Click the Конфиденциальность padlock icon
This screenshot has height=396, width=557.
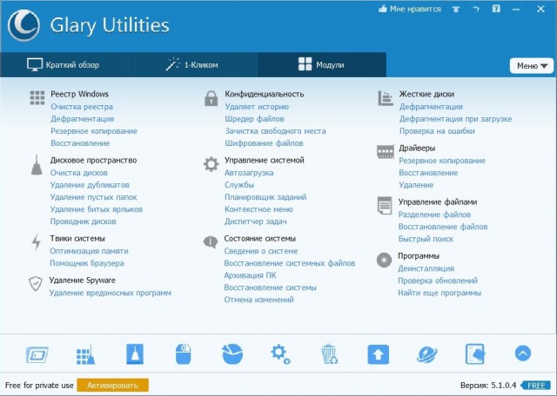coord(211,98)
